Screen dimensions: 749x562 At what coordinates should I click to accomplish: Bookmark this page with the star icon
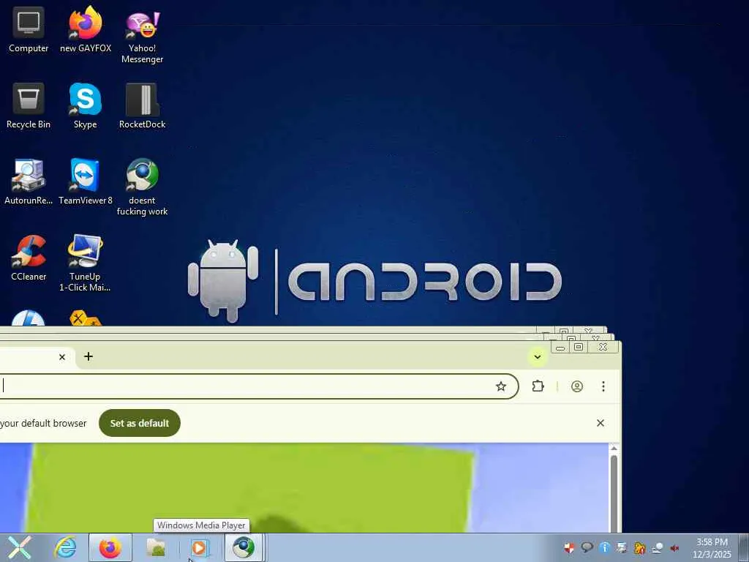500,386
